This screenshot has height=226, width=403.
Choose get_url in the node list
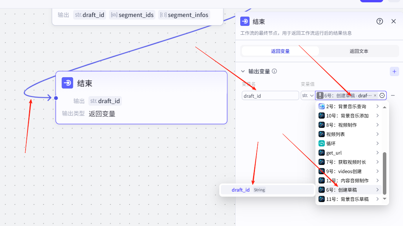point(334,153)
